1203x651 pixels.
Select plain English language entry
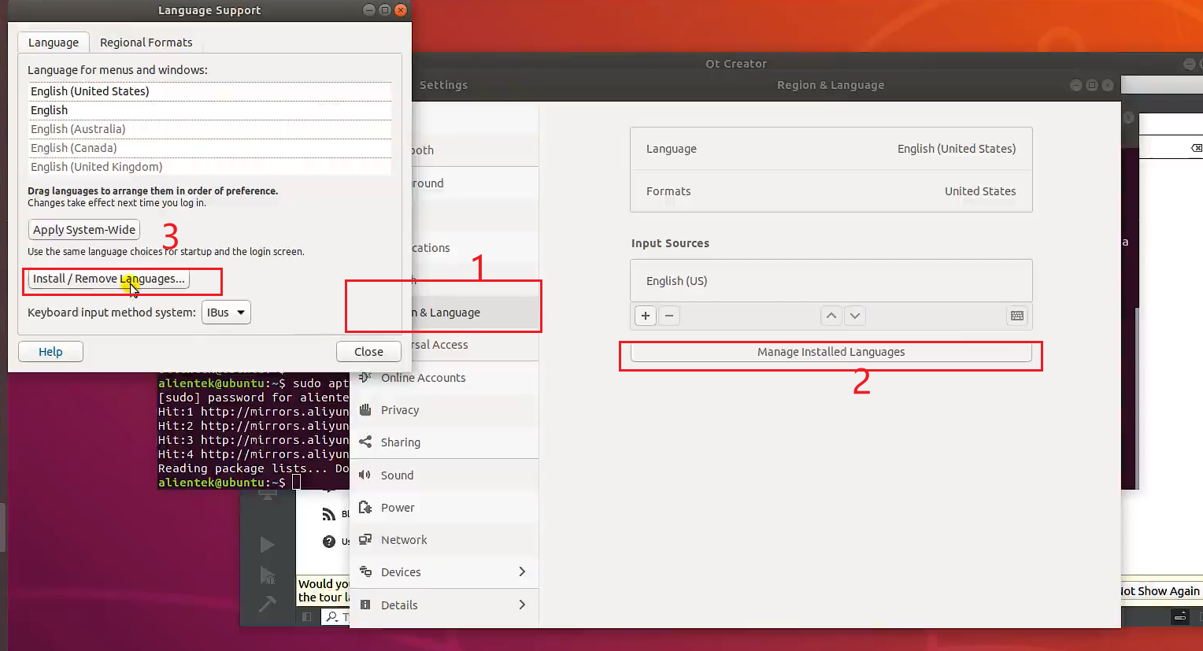(210, 110)
